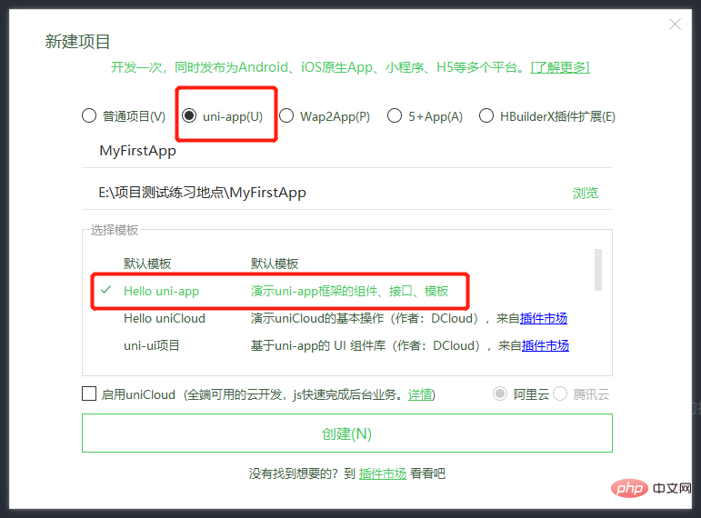Open the 了解更多 link

click(560, 67)
